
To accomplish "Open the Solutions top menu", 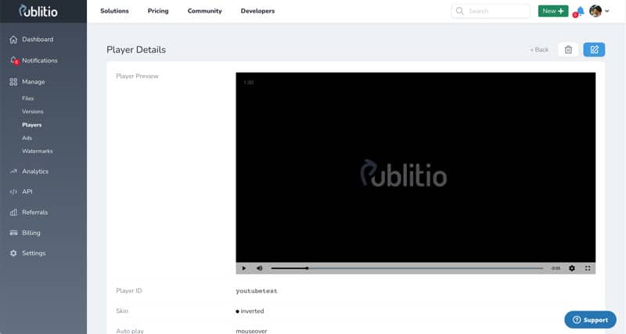I will (x=114, y=11).
